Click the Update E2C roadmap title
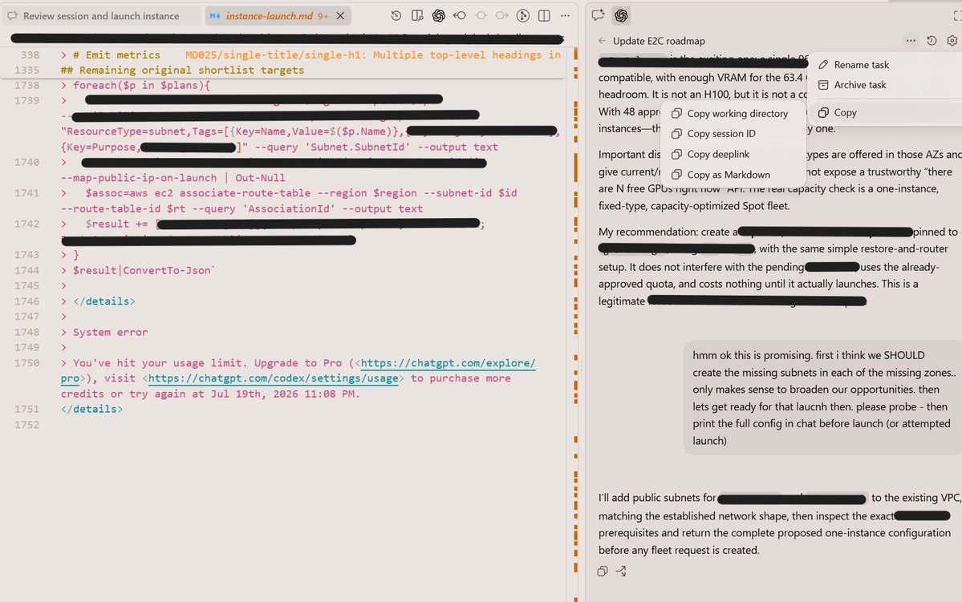Viewport: 962px width, 602px height. (x=659, y=41)
